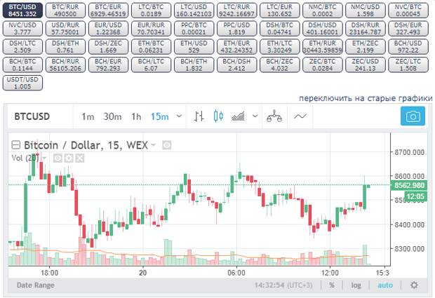Select the NMC/USD pair button
This screenshot has height=298, width=435.
pos(366,11)
